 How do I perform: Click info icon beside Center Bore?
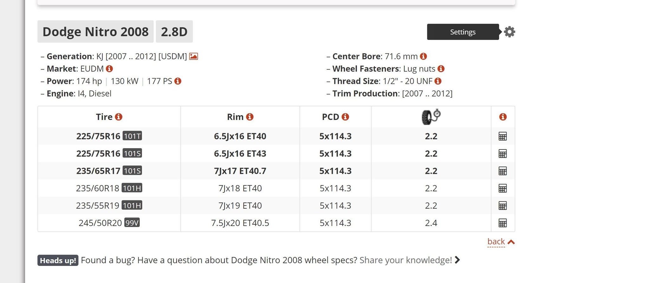click(x=423, y=56)
